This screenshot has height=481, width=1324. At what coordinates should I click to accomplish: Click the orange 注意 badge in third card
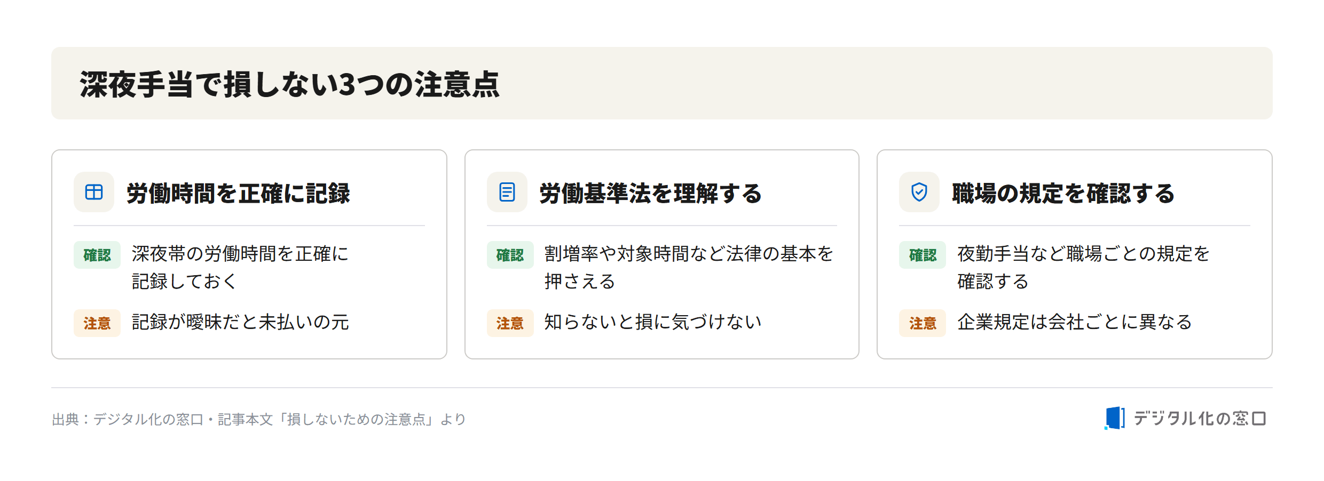[x=923, y=323]
